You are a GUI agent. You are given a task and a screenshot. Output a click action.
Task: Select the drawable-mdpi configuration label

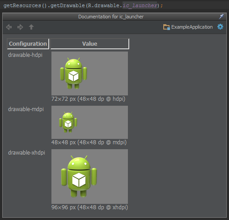pyautogui.click(x=26, y=109)
